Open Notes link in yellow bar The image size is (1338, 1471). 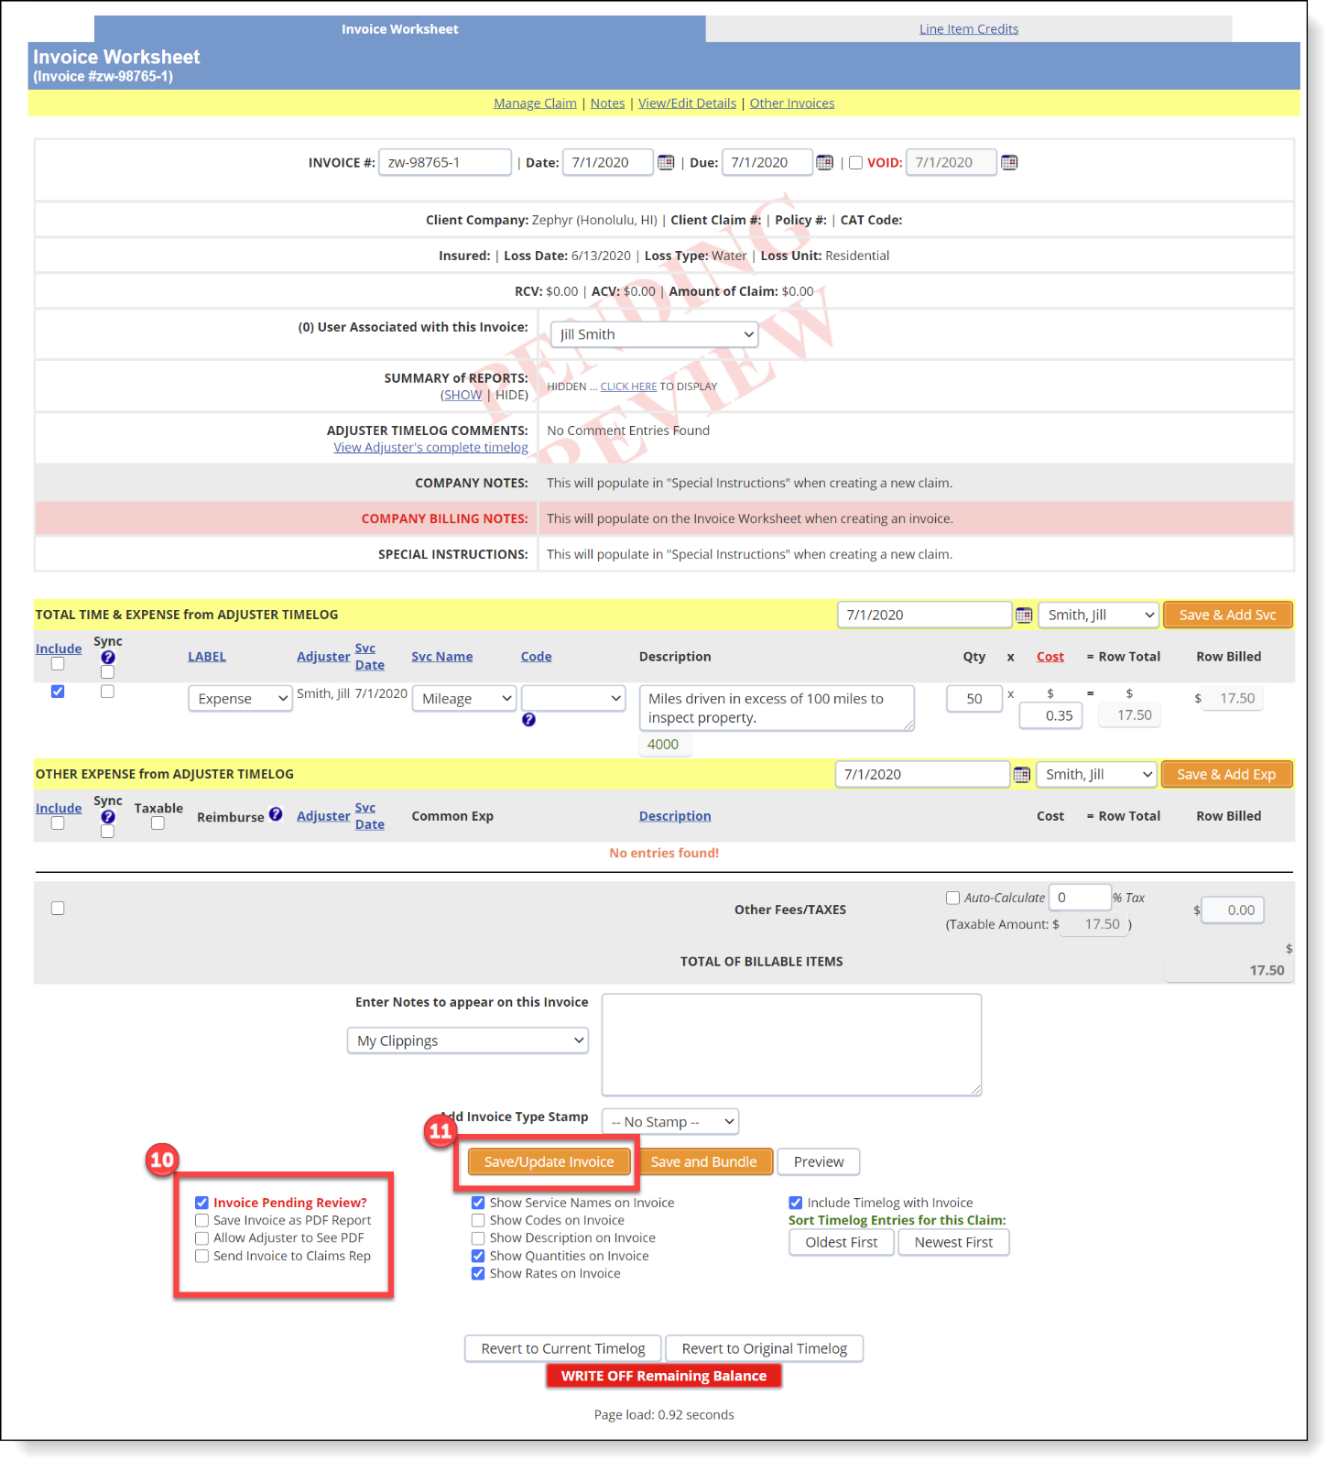click(x=607, y=104)
